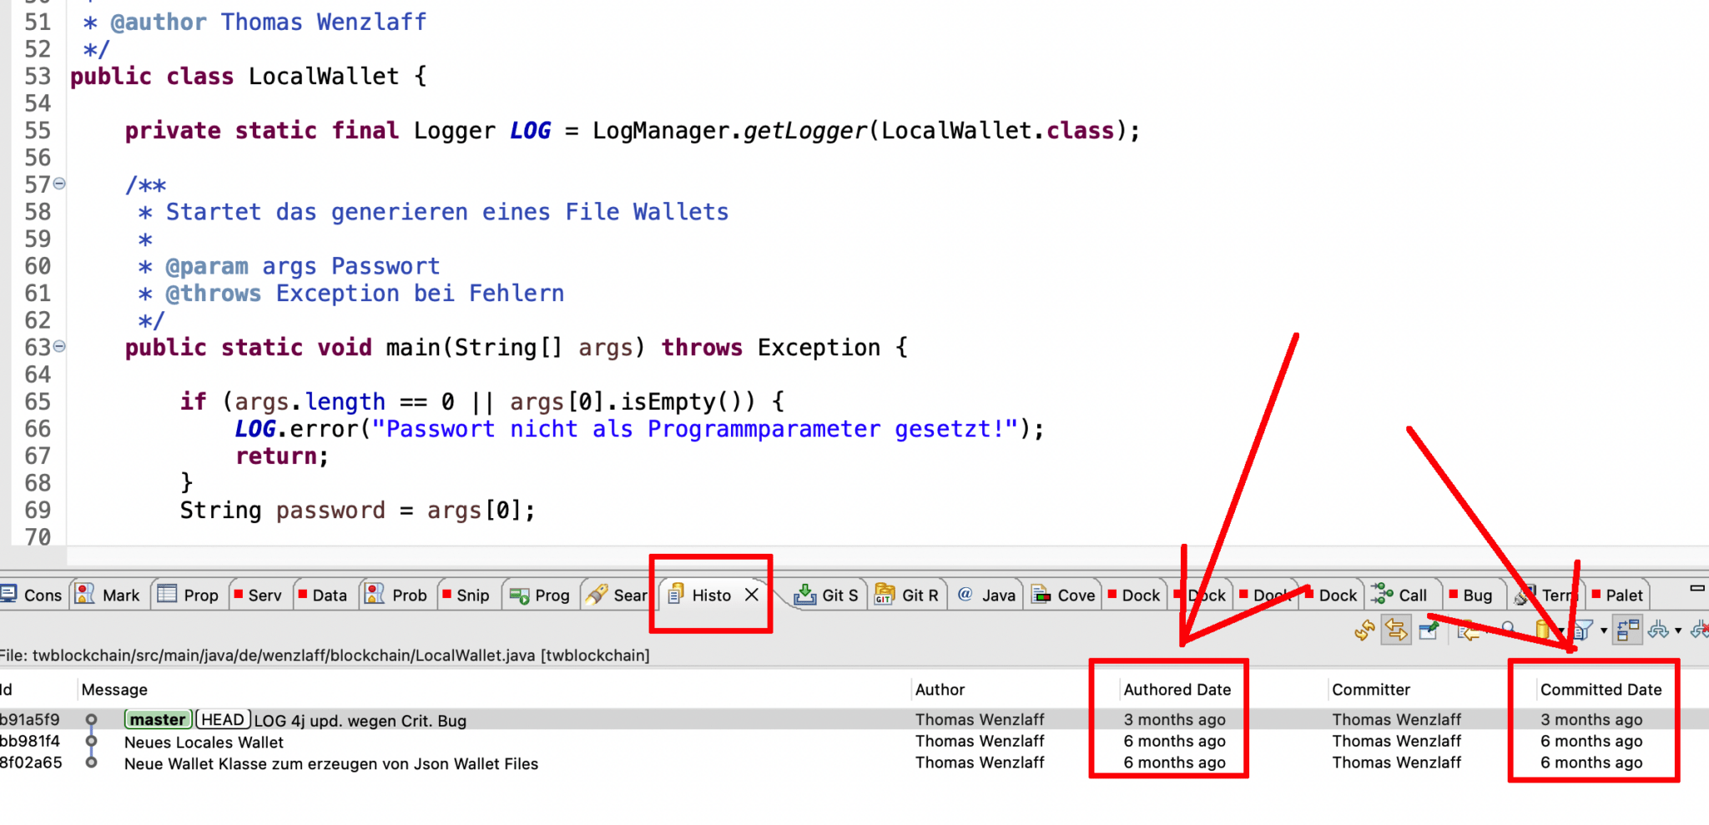
Task: Open the filter dropdown arrow
Action: click(x=1603, y=630)
